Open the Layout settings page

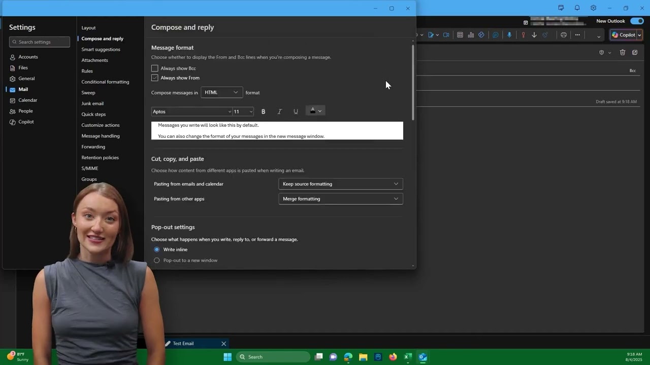88,28
